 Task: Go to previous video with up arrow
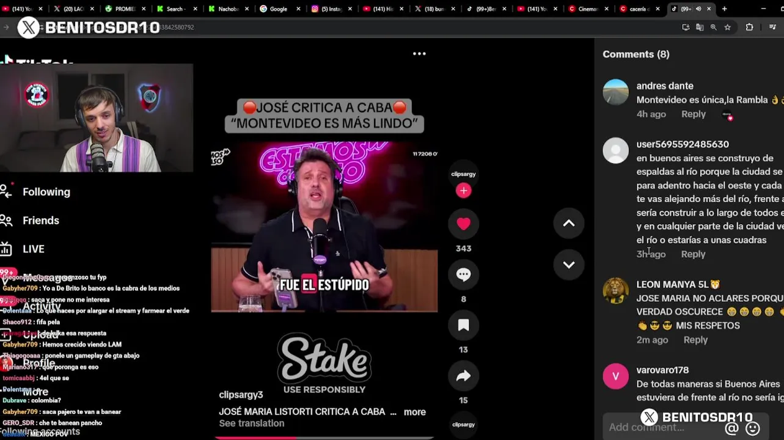coord(569,224)
